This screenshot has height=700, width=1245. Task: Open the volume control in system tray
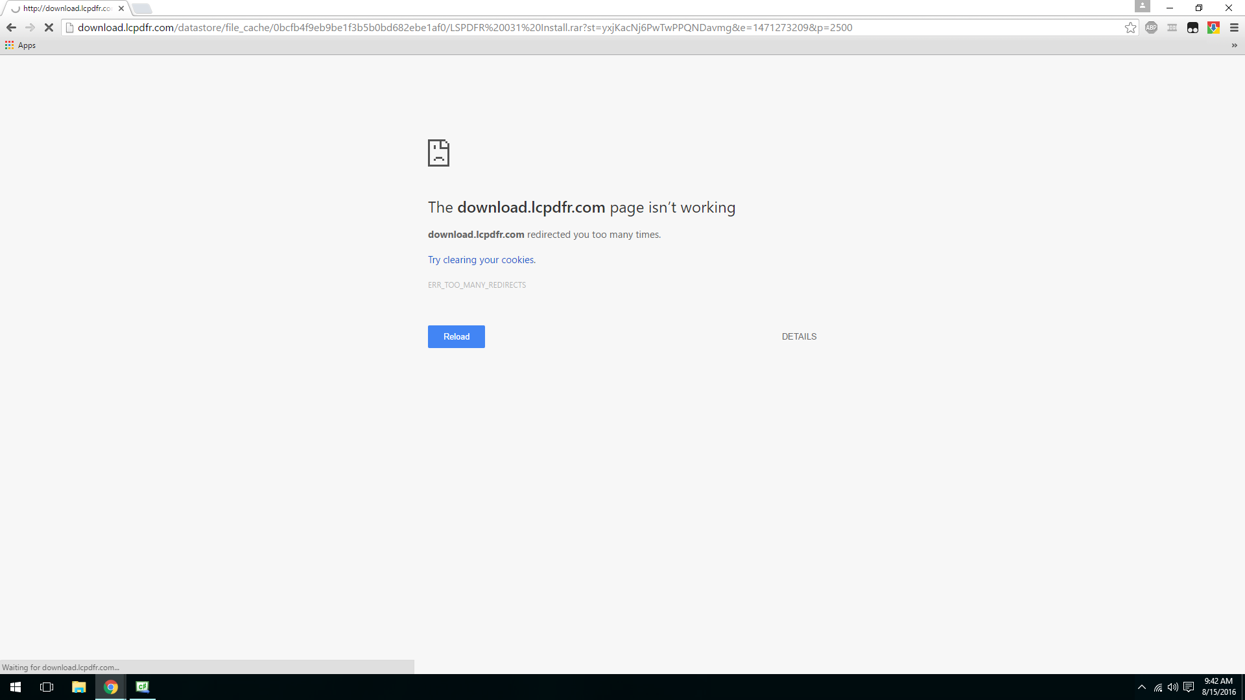point(1173,687)
